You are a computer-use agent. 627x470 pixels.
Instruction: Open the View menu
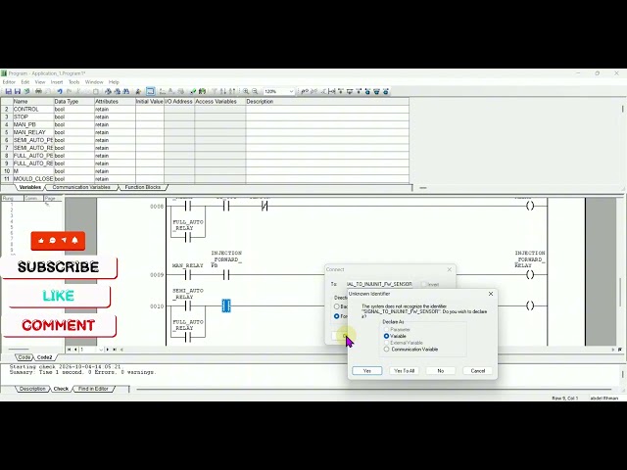point(40,82)
